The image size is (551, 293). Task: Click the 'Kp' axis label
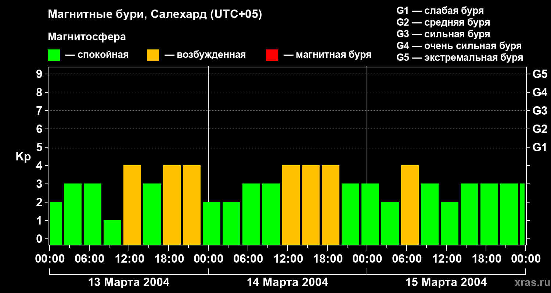(23, 157)
